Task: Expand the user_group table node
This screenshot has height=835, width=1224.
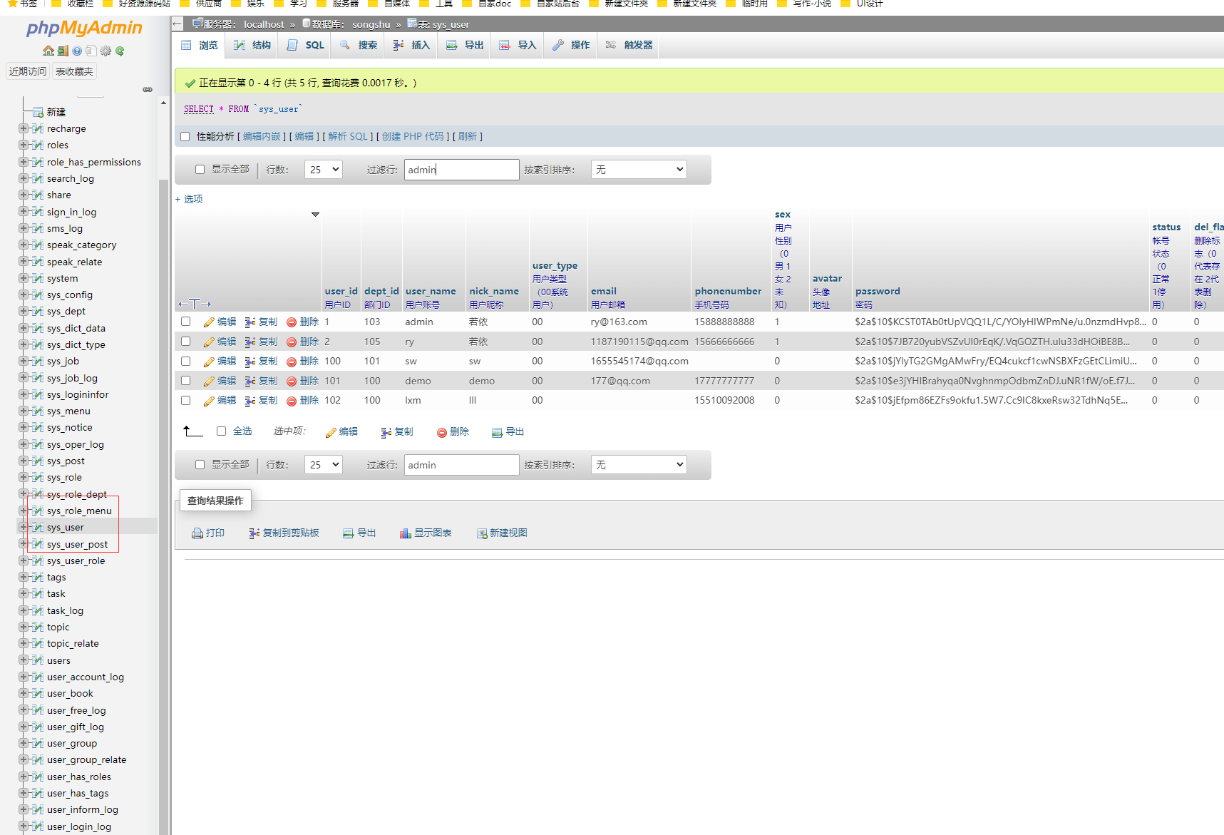Action: pyautogui.click(x=24, y=743)
